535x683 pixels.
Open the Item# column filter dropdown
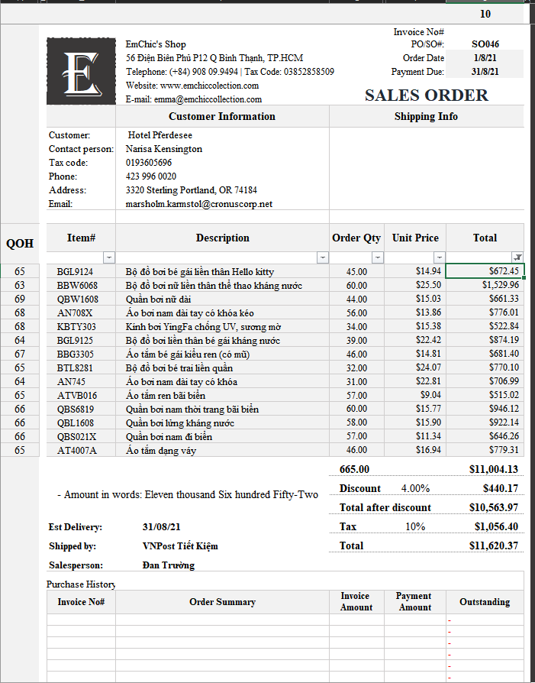109,257
